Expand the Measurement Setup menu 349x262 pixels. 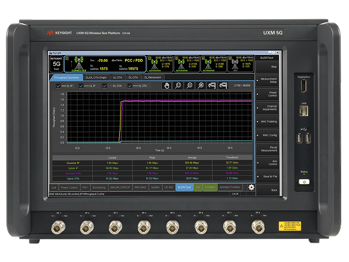click(x=266, y=81)
